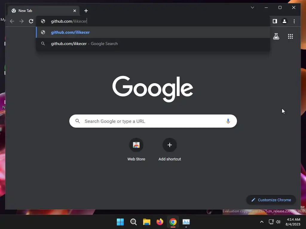Minimize the Chrome window
Image resolution: width=306 pixels, height=229 pixels.
coord(266,7)
